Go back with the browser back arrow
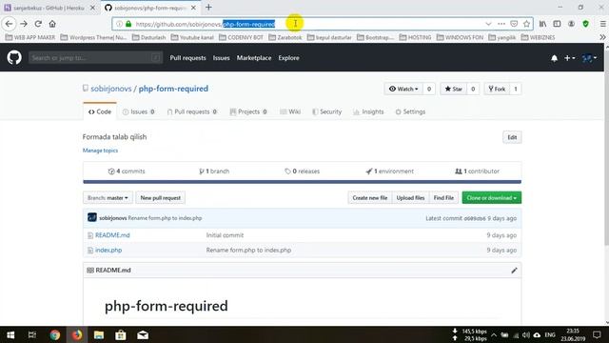The height and width of the screenshot is (343, 609). (9, 24)
